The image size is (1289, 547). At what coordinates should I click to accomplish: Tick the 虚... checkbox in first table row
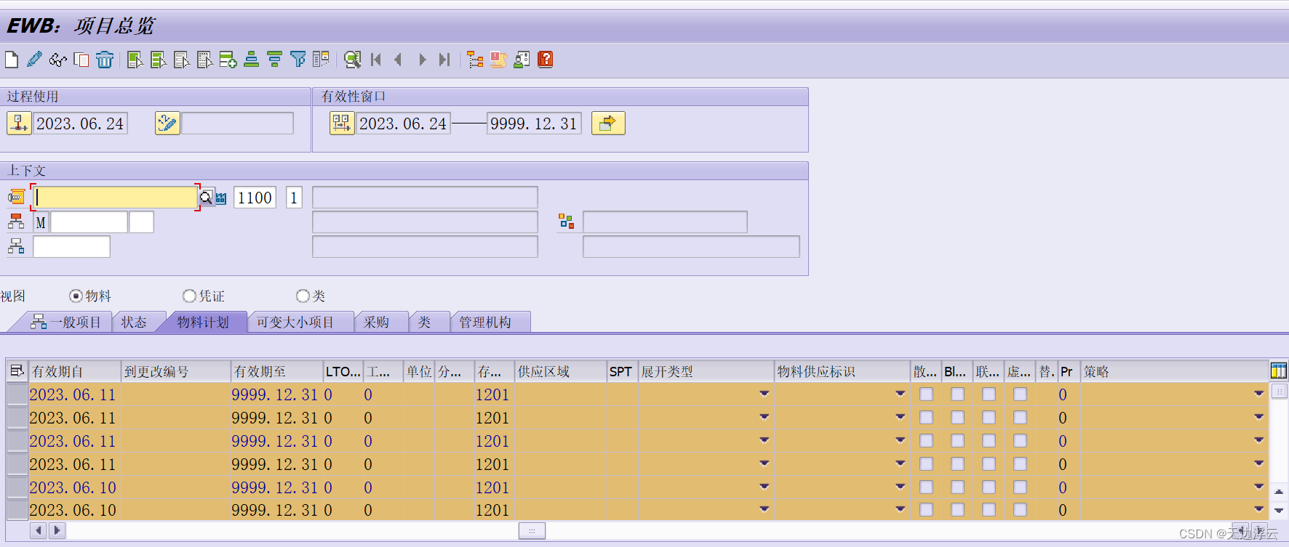tap(1020, 394)
